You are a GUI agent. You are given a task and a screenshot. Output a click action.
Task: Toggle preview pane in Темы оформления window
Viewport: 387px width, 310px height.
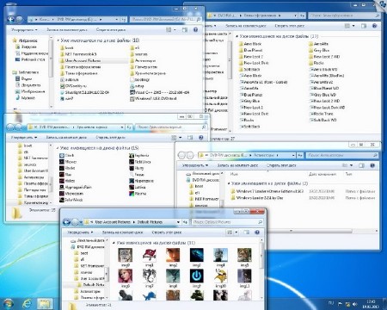click(364, 26)
